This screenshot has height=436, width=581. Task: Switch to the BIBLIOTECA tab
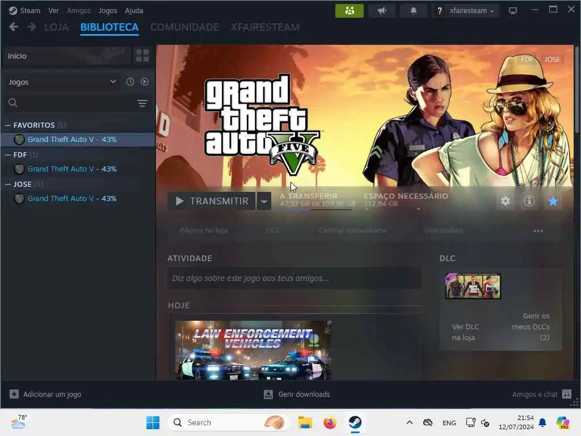[x=110, y=27]
